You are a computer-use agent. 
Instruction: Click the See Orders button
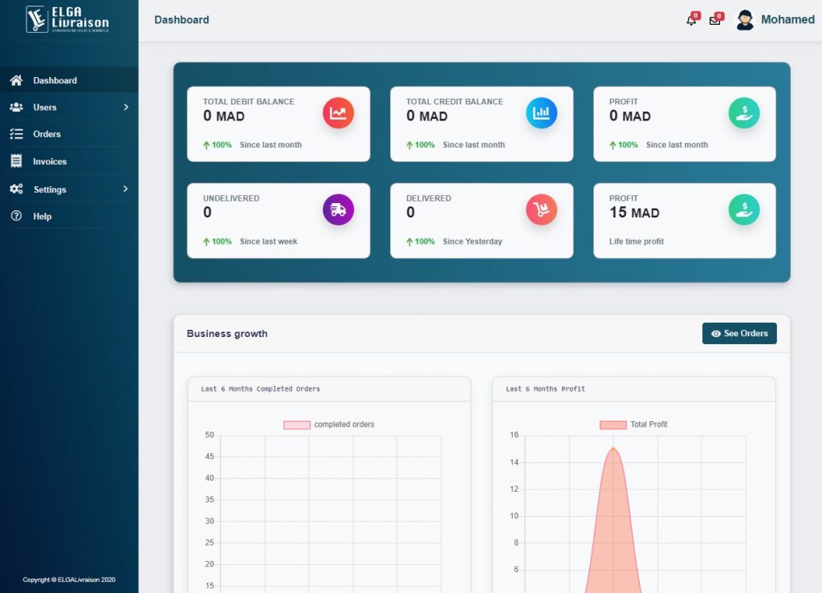click(x=739, y=333)
